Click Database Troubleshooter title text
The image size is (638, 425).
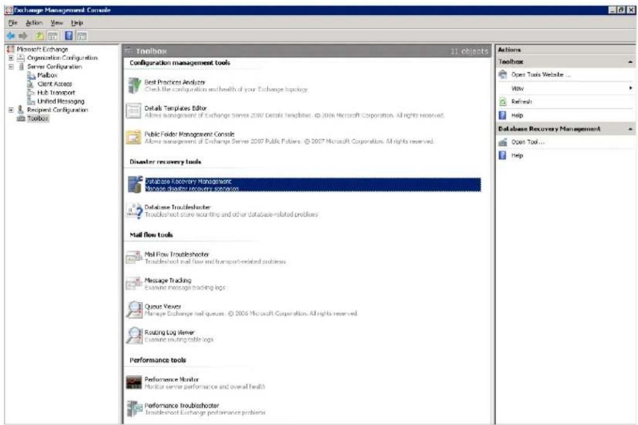coord(177,207)
